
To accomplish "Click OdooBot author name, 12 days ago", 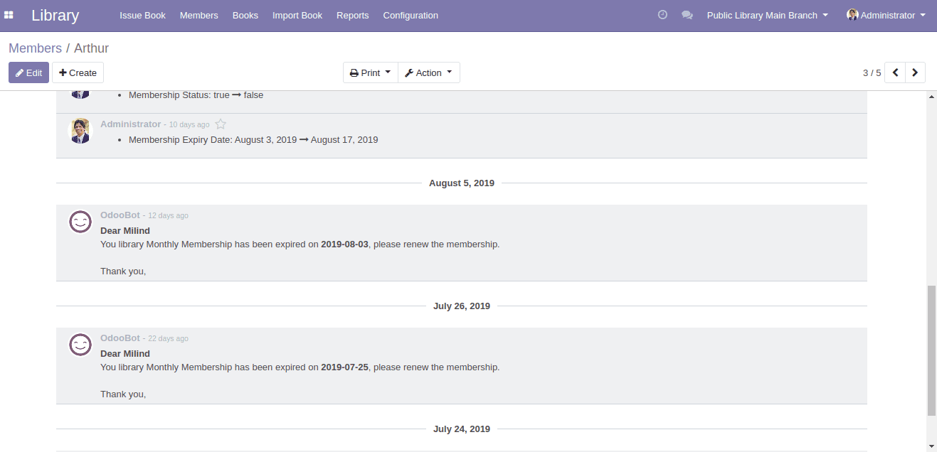I will pyautogui.click(x=120, y=215).
